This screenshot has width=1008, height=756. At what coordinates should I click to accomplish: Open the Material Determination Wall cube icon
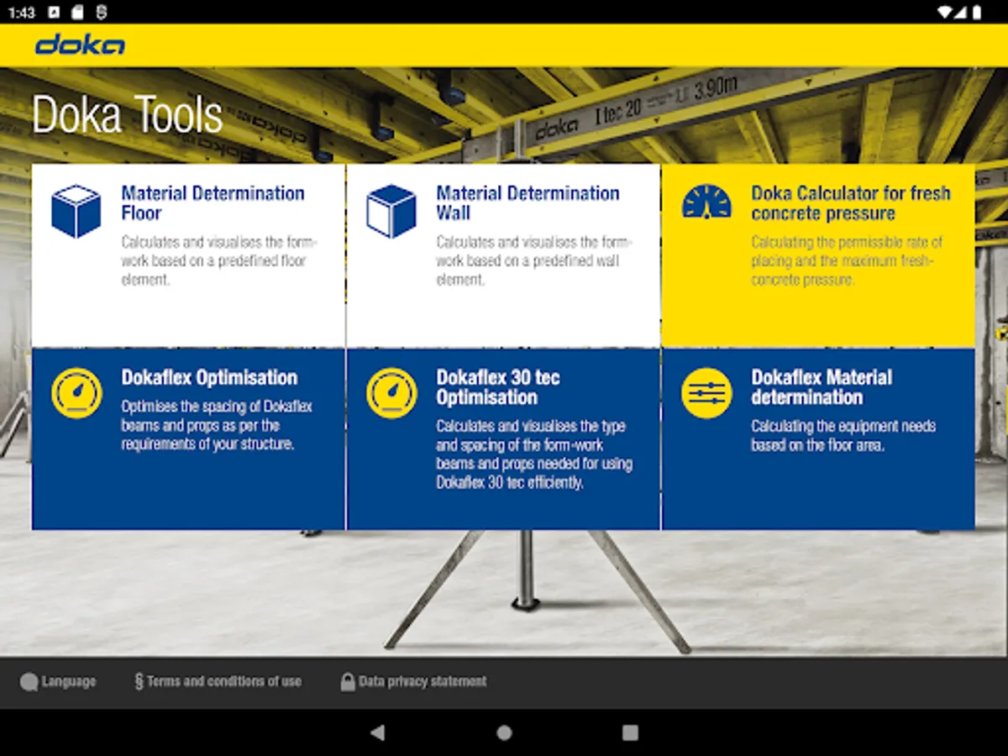point(391,212)
